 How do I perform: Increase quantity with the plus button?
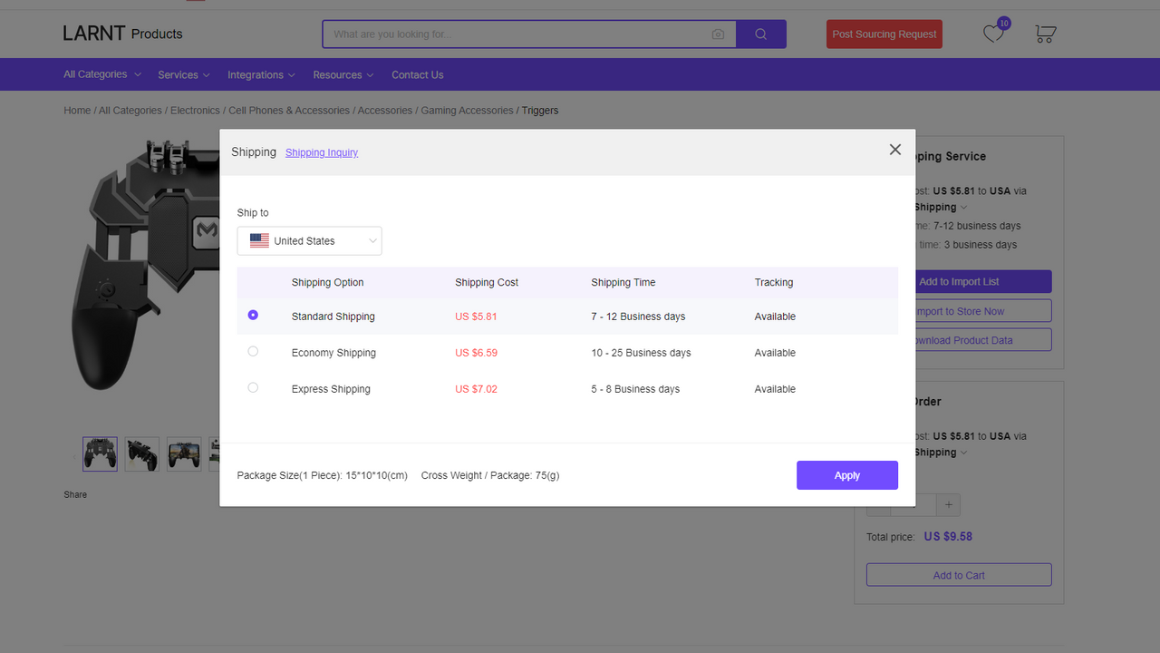click(x=948, y=504)
